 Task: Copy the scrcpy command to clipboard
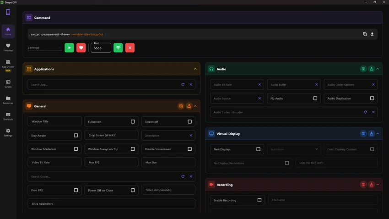(365, 34)
